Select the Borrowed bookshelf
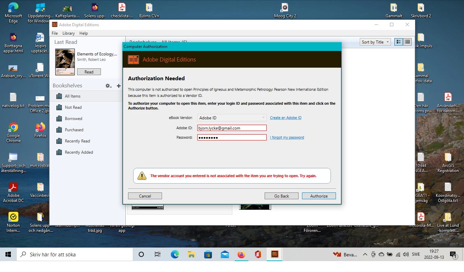The width and height of the screenshot is (464, 272). 86,119
